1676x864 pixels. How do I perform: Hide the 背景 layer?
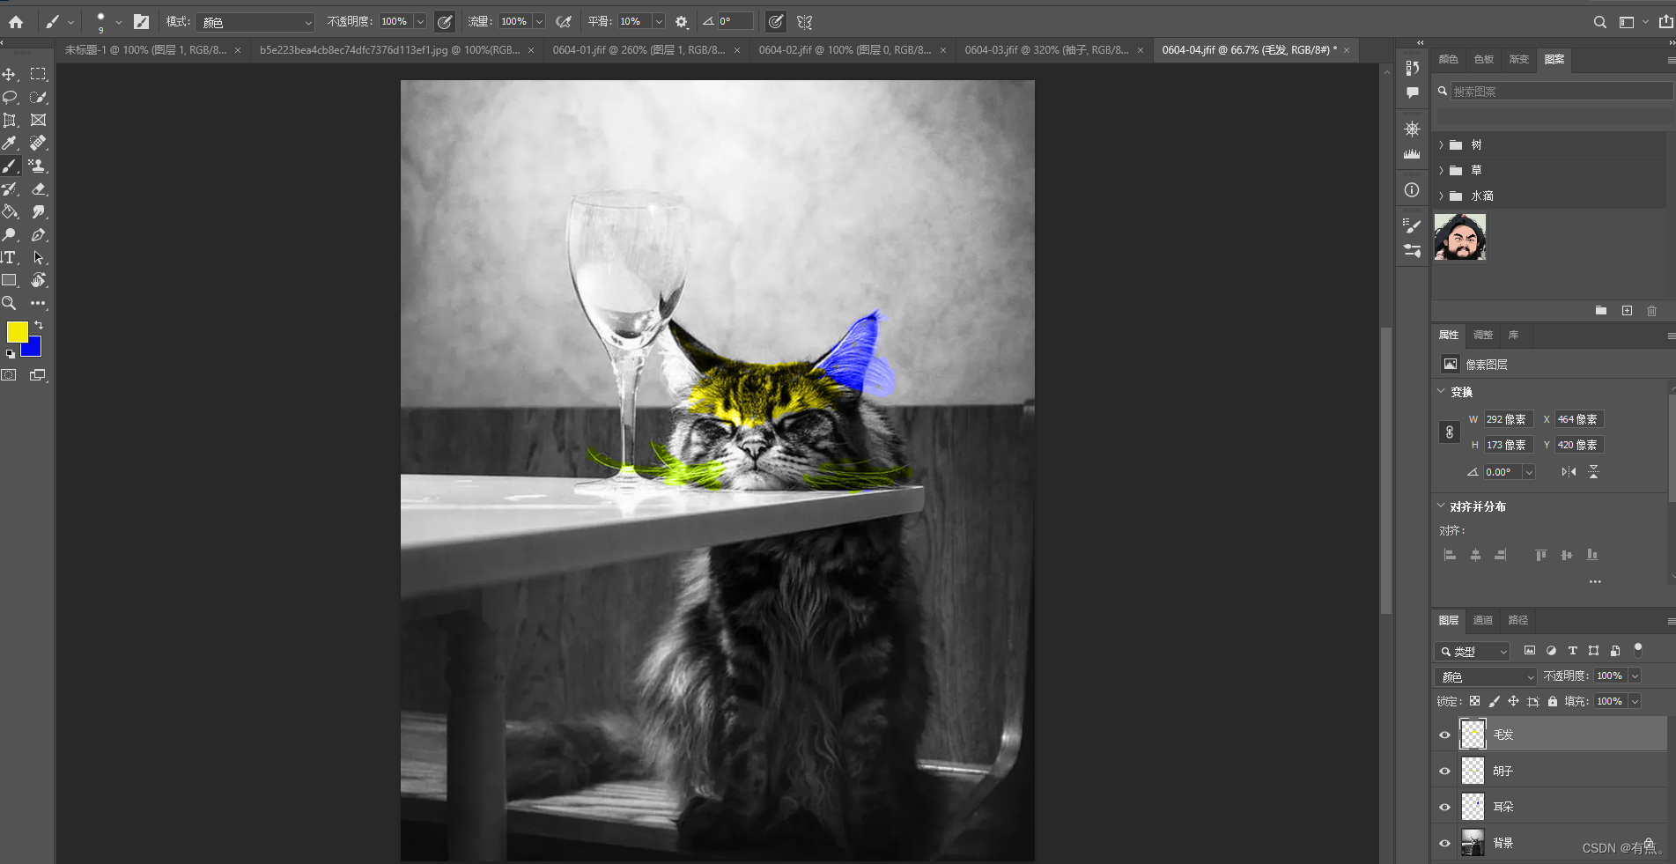(x=1444, y=844)
